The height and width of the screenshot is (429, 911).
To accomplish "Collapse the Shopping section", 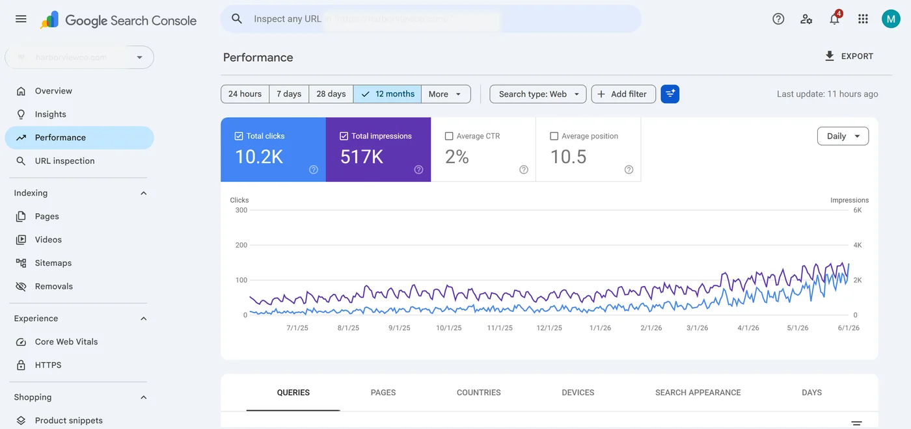I will [144, 397].
